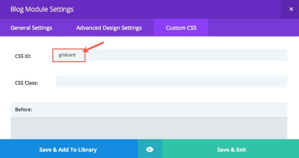Click the CSS ID label
299x158 pixels.
point(23,56)
